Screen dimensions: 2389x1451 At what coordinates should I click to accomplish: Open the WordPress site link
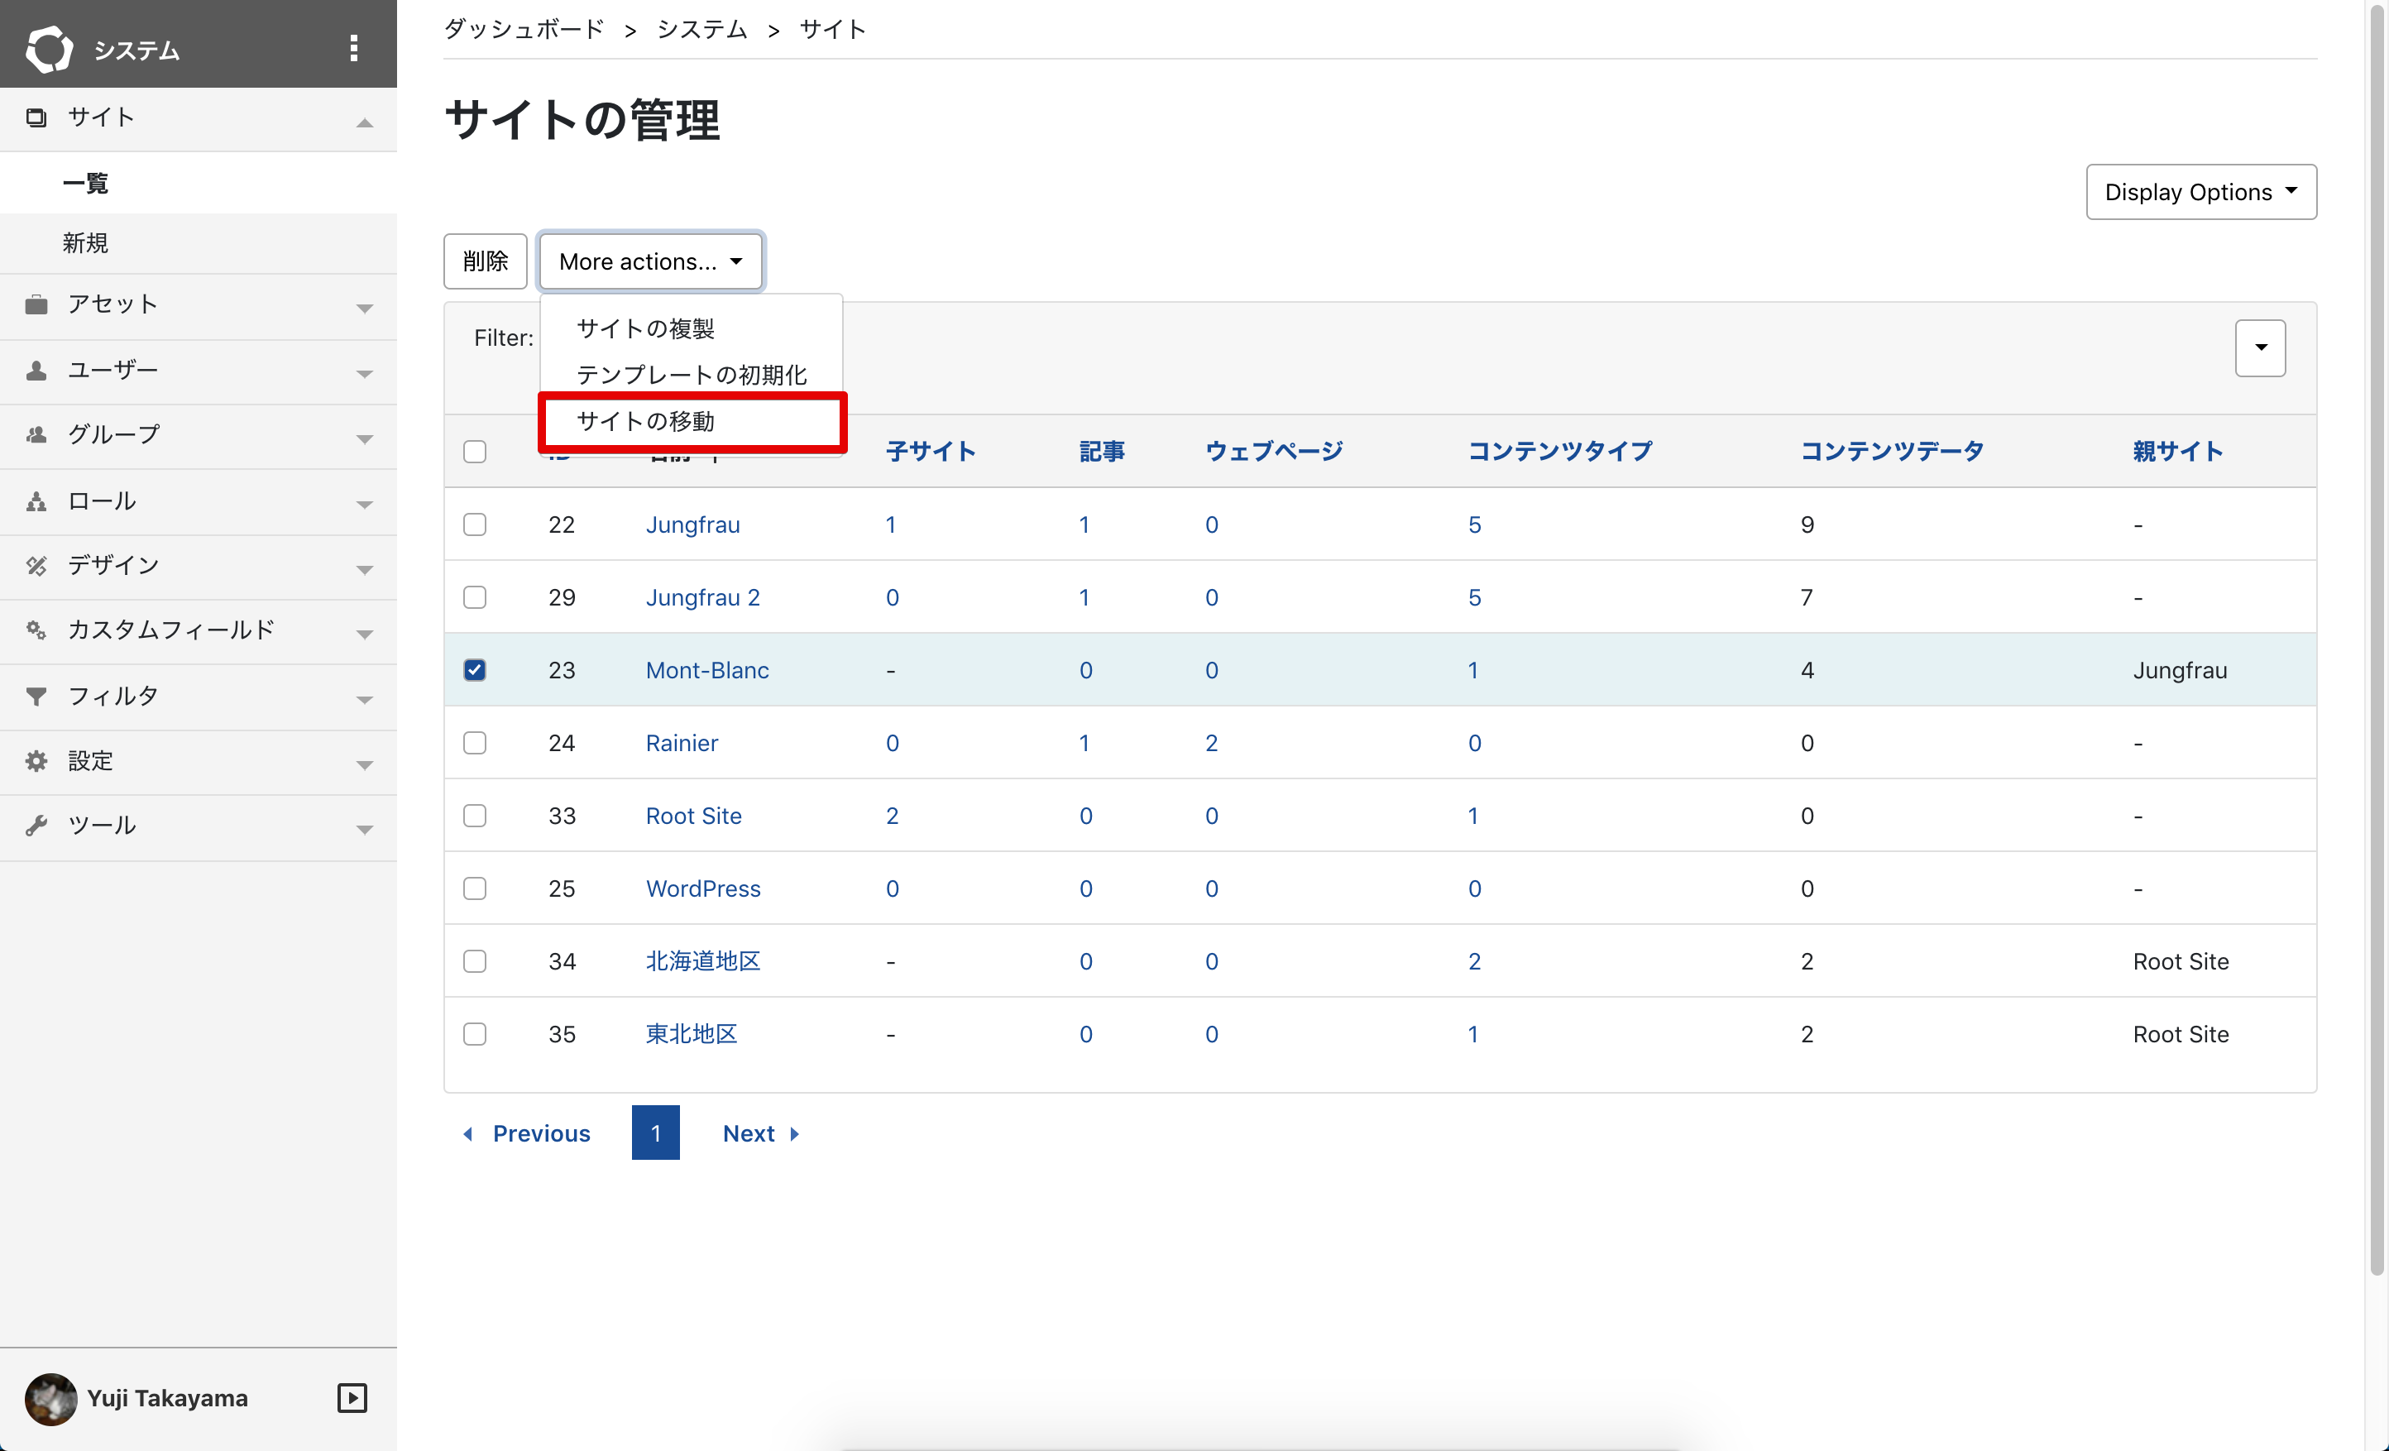703,888
